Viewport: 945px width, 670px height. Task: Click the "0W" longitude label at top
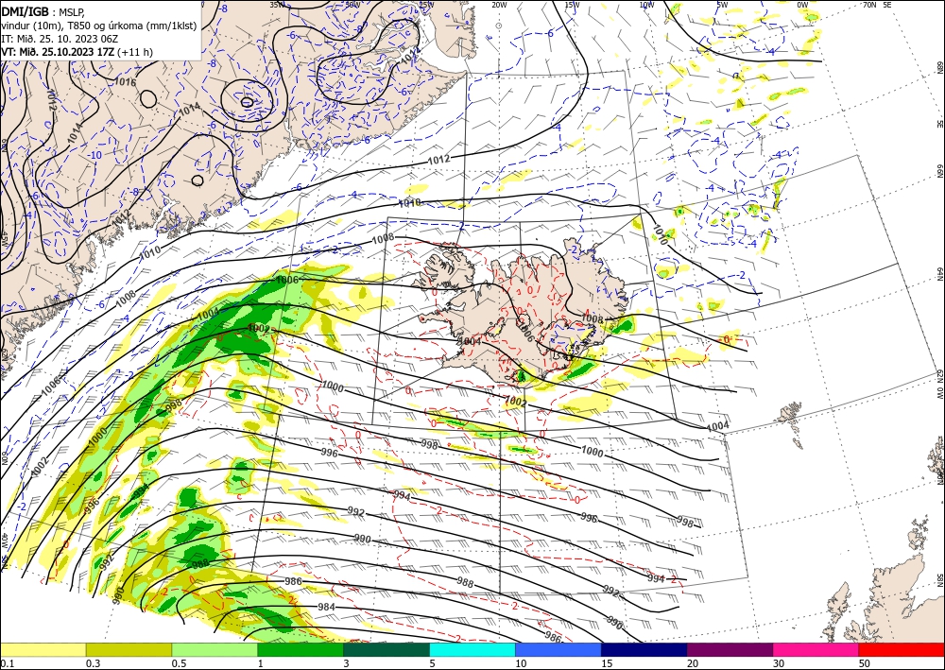tap(802, 5)
